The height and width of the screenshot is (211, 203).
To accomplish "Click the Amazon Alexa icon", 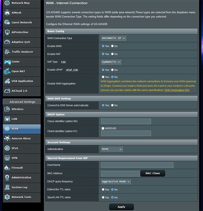I will click(x=7, y=139).
